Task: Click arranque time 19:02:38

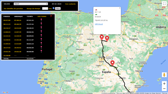Action: pyautogui.click(x=18, y=52)
